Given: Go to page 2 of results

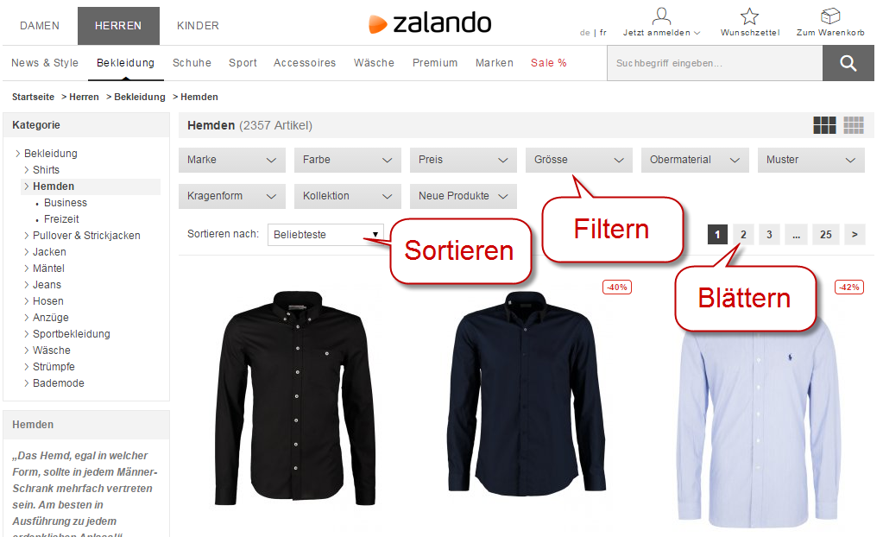Looking at the screenshot, I should coord(743,235).
